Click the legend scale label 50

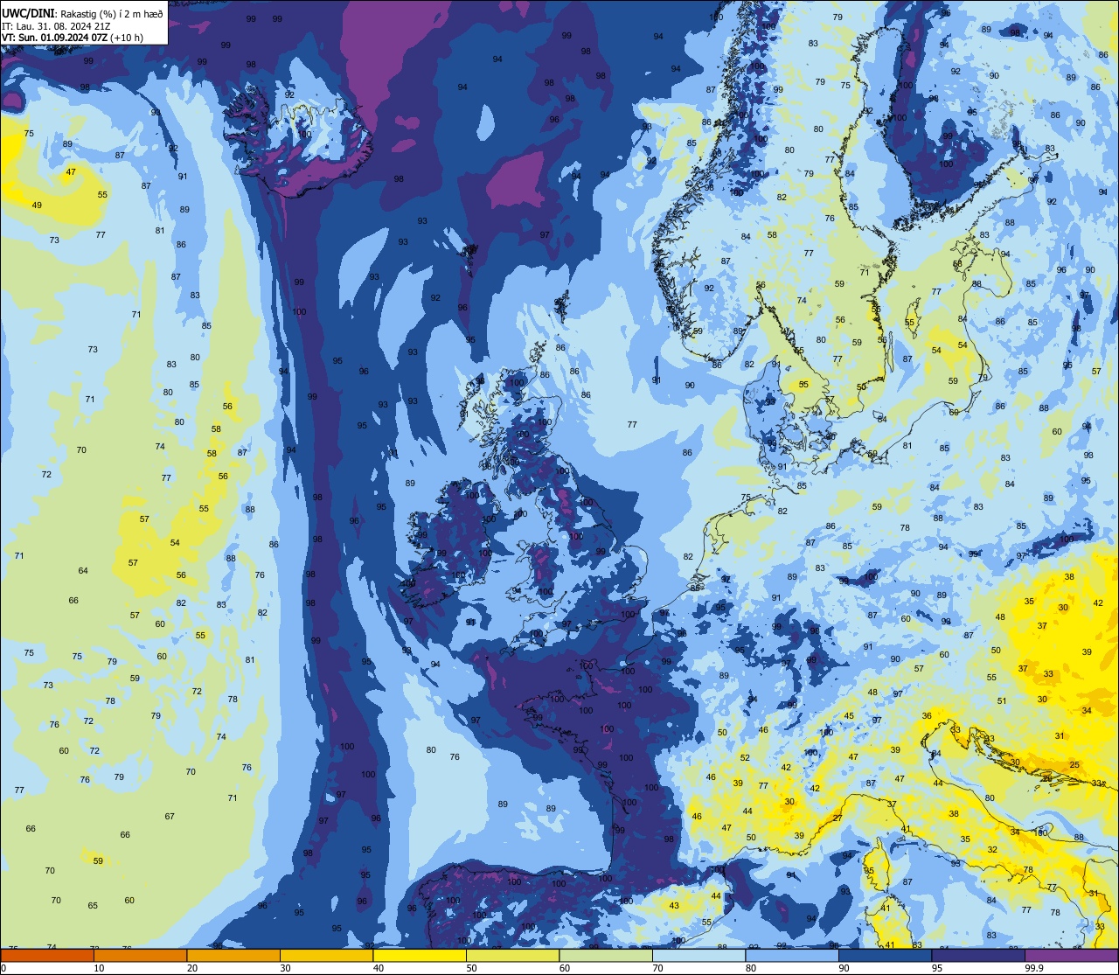(x=471, y=968)
